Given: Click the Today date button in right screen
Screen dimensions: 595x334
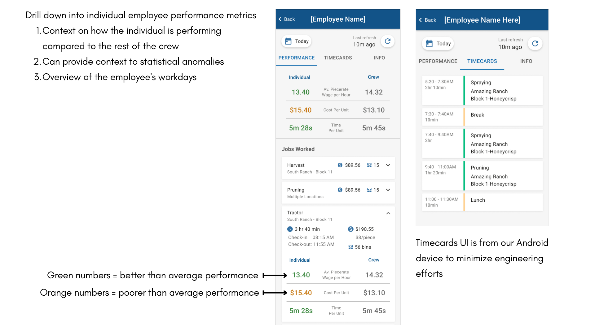Looking at the screenshot, I should [438, 44].
